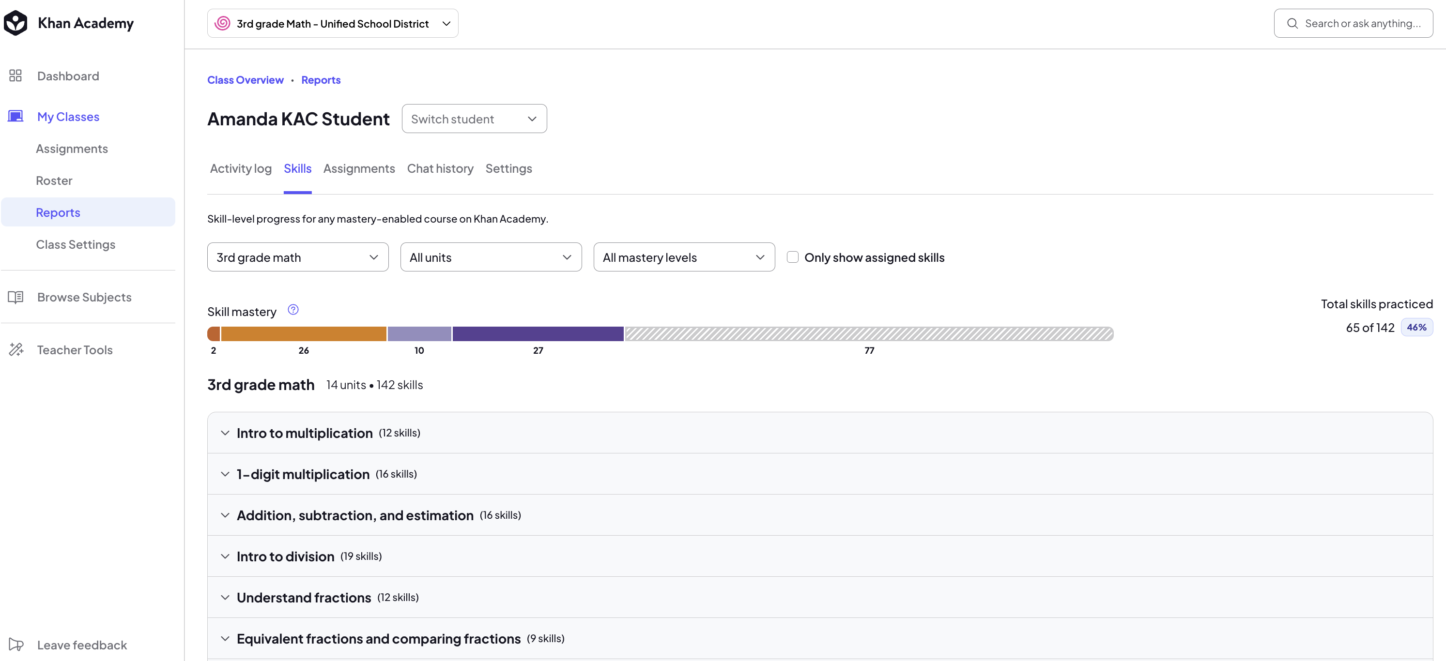This screenshot has width=1446, height=661.
Task: Open Class Settings in the sidebar
Action: click(76, 245)
